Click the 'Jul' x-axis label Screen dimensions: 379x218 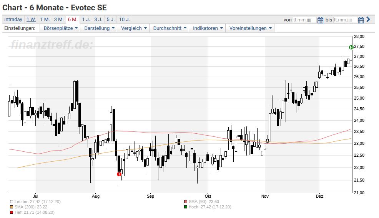(35, 196)
